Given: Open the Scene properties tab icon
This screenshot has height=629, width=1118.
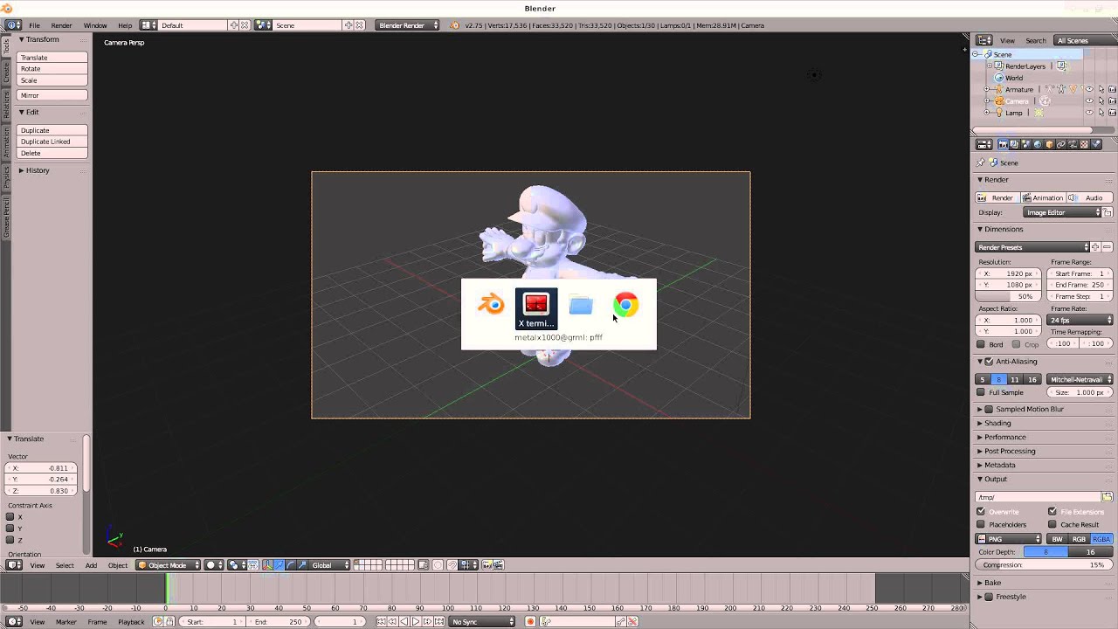Looking at the screenshot, I should (x=1025, y=144).
